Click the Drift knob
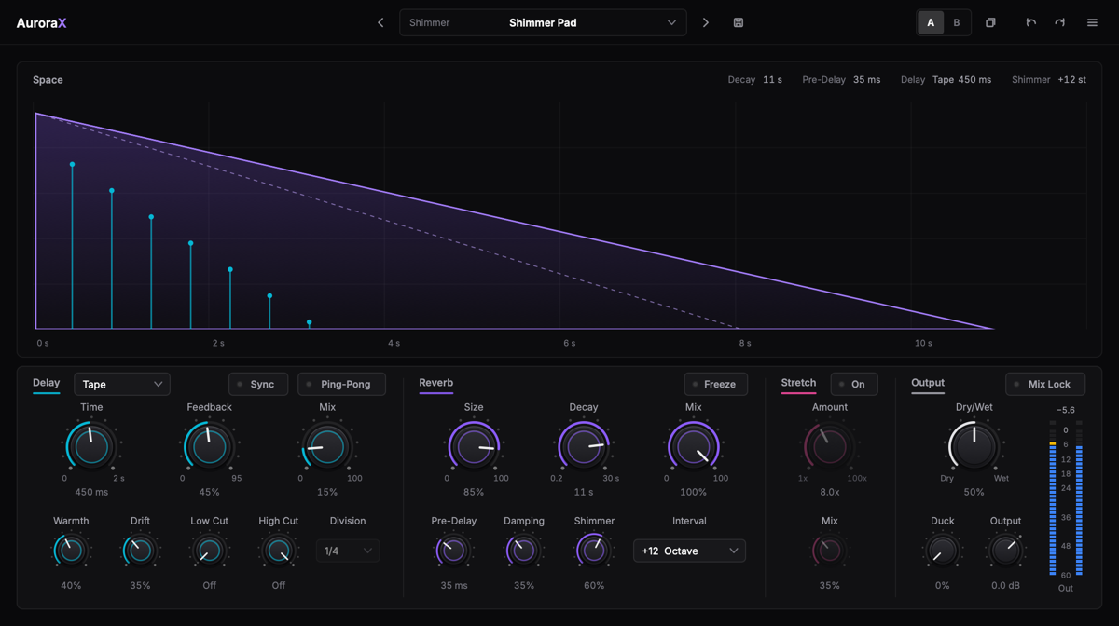The image size is (1119, 626). [x=140, y=551]
